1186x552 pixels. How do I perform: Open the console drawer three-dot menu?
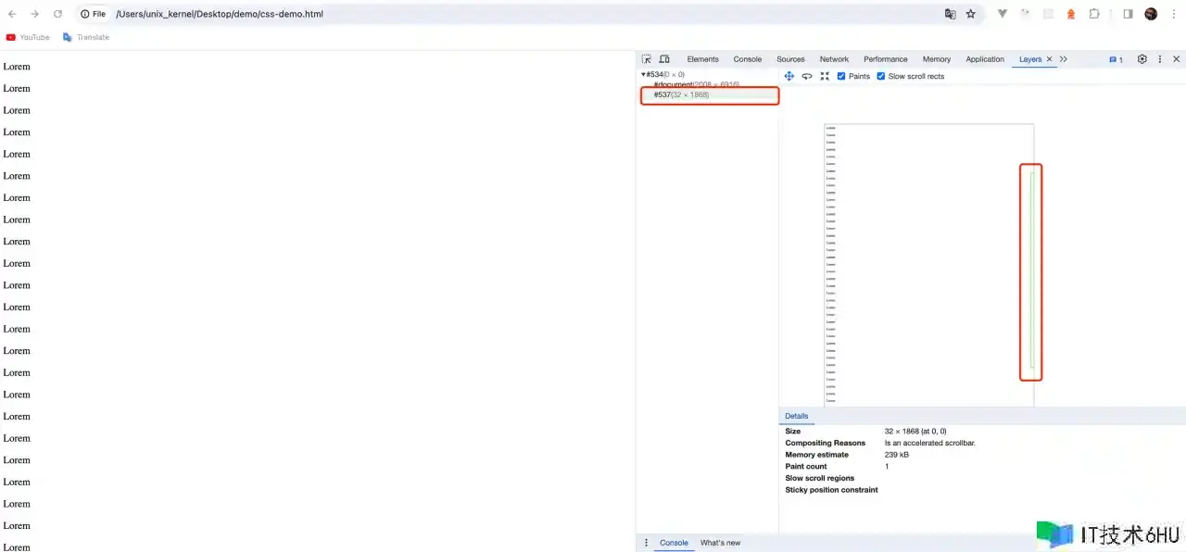pos(647,543)
